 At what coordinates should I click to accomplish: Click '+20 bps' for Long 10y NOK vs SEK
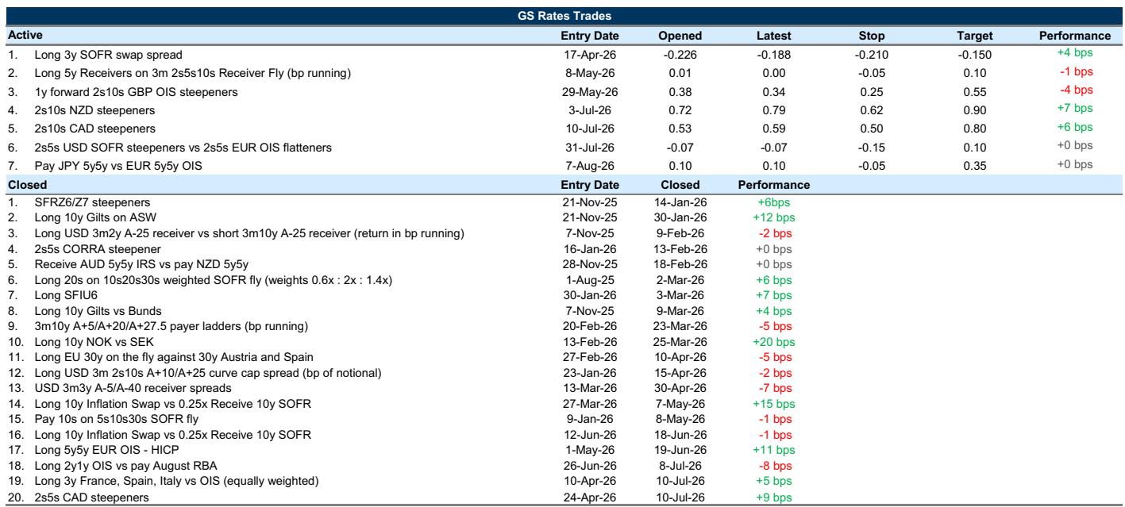(x=774, y=343)
